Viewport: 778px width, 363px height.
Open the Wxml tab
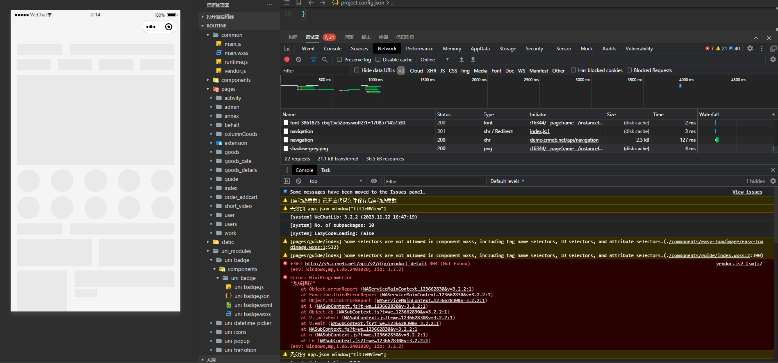(308, 48)
